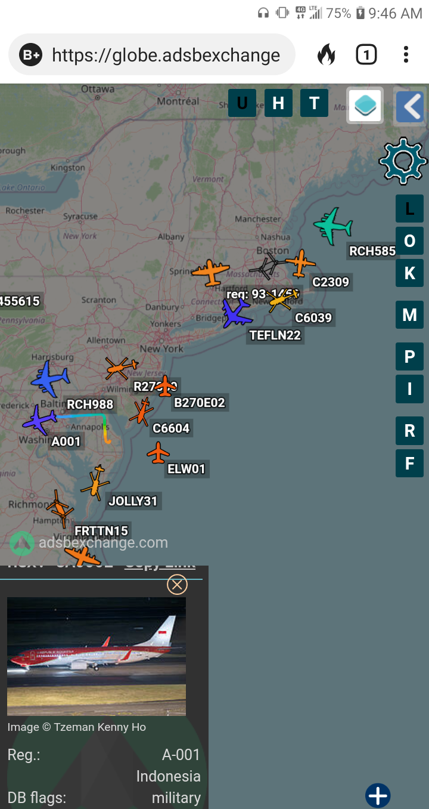Toggle the L map option
Screen dimensions: 429x809
click(x=409, y=208)
